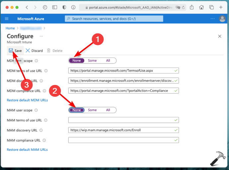Show info for MAM user scope
The width and height of the screenshot is (229, 170).
pyautogui.click(x=36, y=110)
